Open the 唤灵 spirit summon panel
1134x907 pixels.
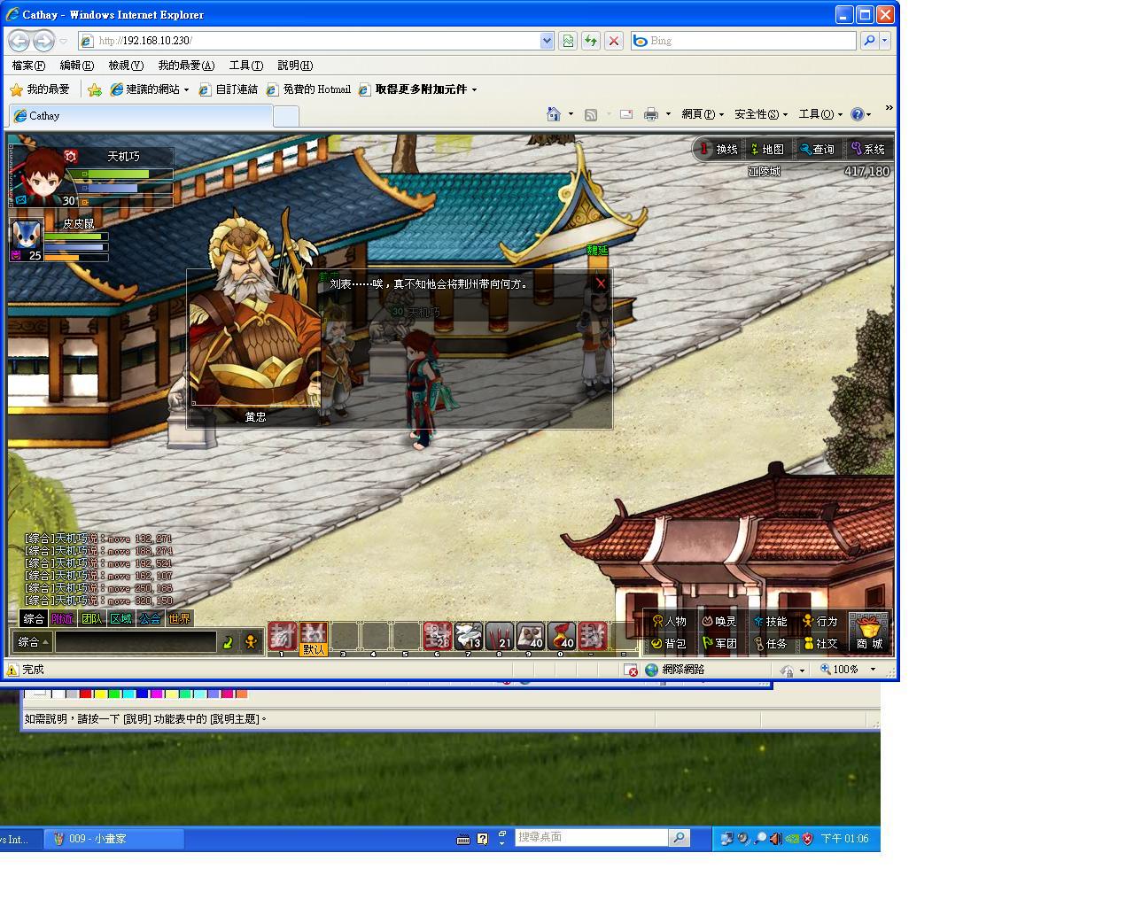click(x=719, y=622)
